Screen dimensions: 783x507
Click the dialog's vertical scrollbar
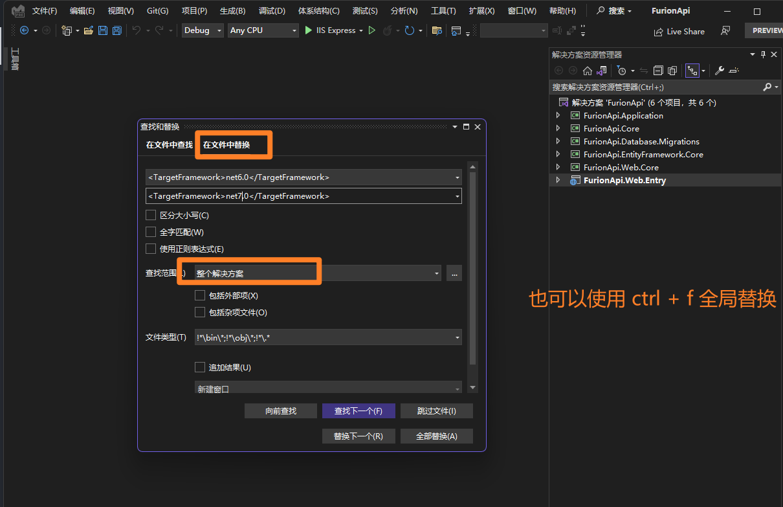(472, 272)
